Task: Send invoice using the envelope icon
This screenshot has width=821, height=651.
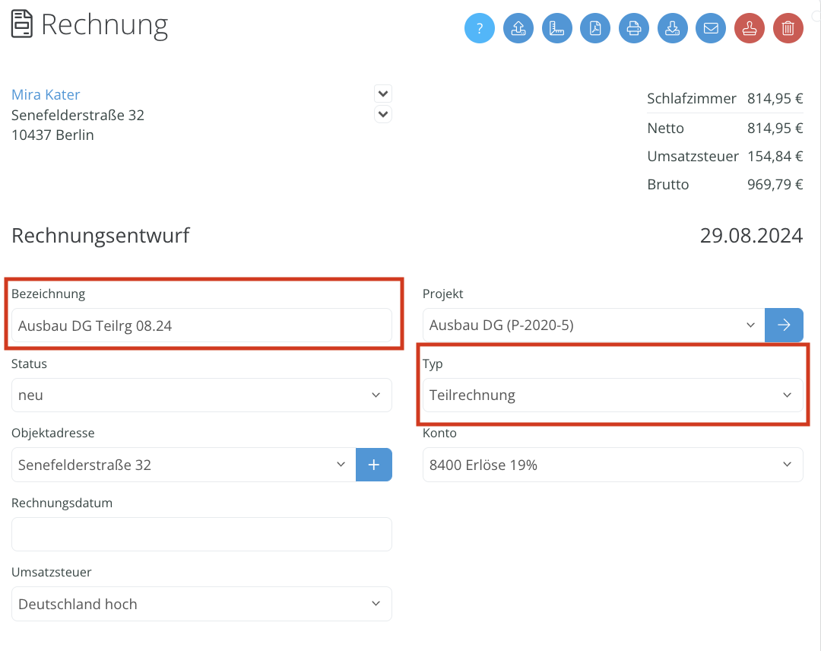Action: tap(711, 28)
